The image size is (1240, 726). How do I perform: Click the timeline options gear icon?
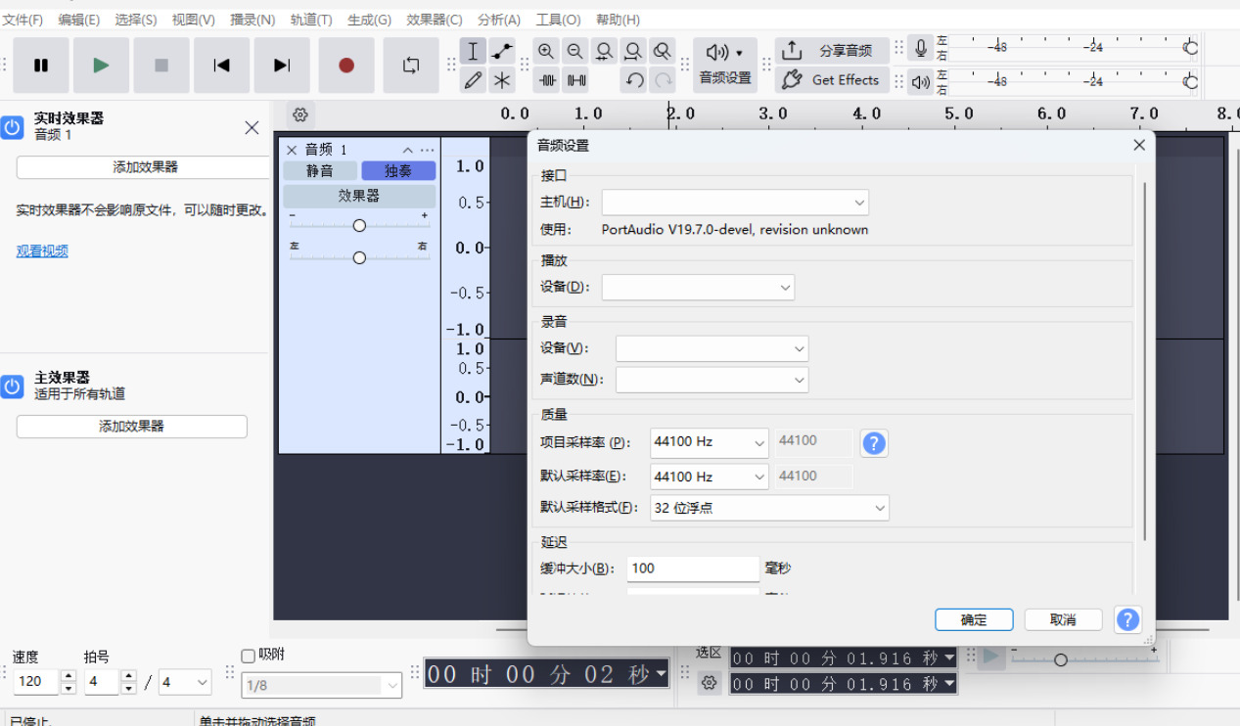[300, 114]
